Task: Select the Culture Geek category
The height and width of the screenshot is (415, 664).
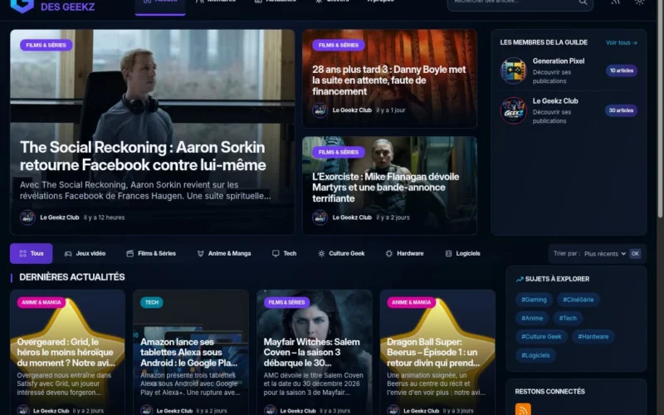Action: click(341, 253)
